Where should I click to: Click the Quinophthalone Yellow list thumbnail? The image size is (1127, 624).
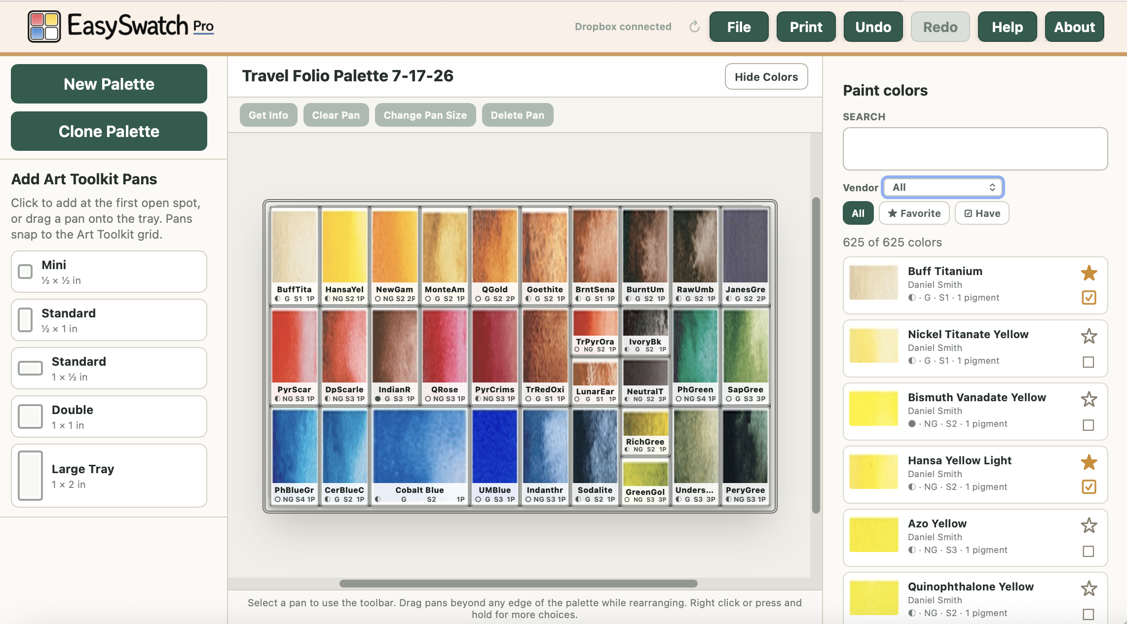point(873,598)
